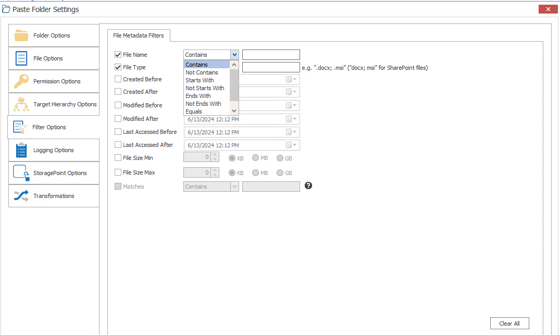Enable the Modified After filter
Image resolution: width=560 pixels, height=335 pixels.
coord(118,118)
